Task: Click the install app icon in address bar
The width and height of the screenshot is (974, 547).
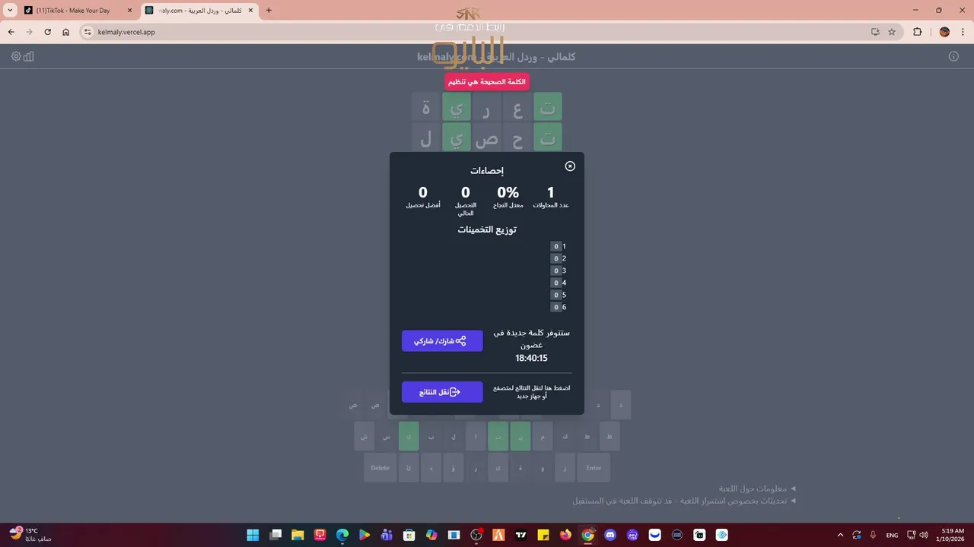Action: coord(875,32)
